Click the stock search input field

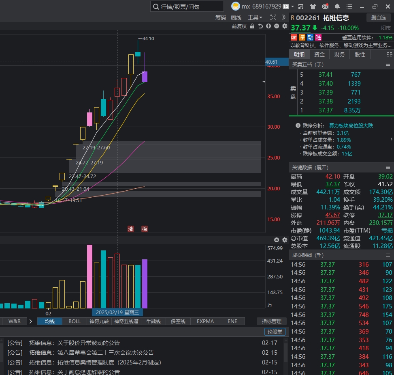(x=187, y=6)
